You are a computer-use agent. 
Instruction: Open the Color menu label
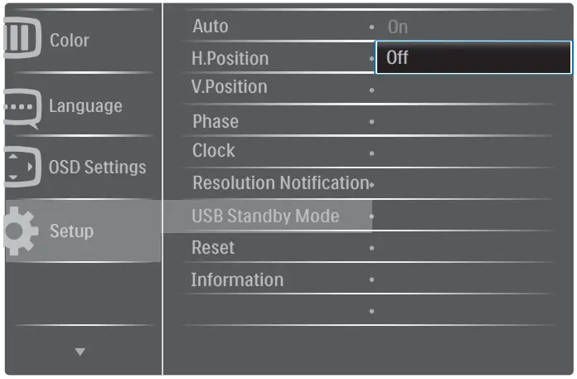point(70,40)
